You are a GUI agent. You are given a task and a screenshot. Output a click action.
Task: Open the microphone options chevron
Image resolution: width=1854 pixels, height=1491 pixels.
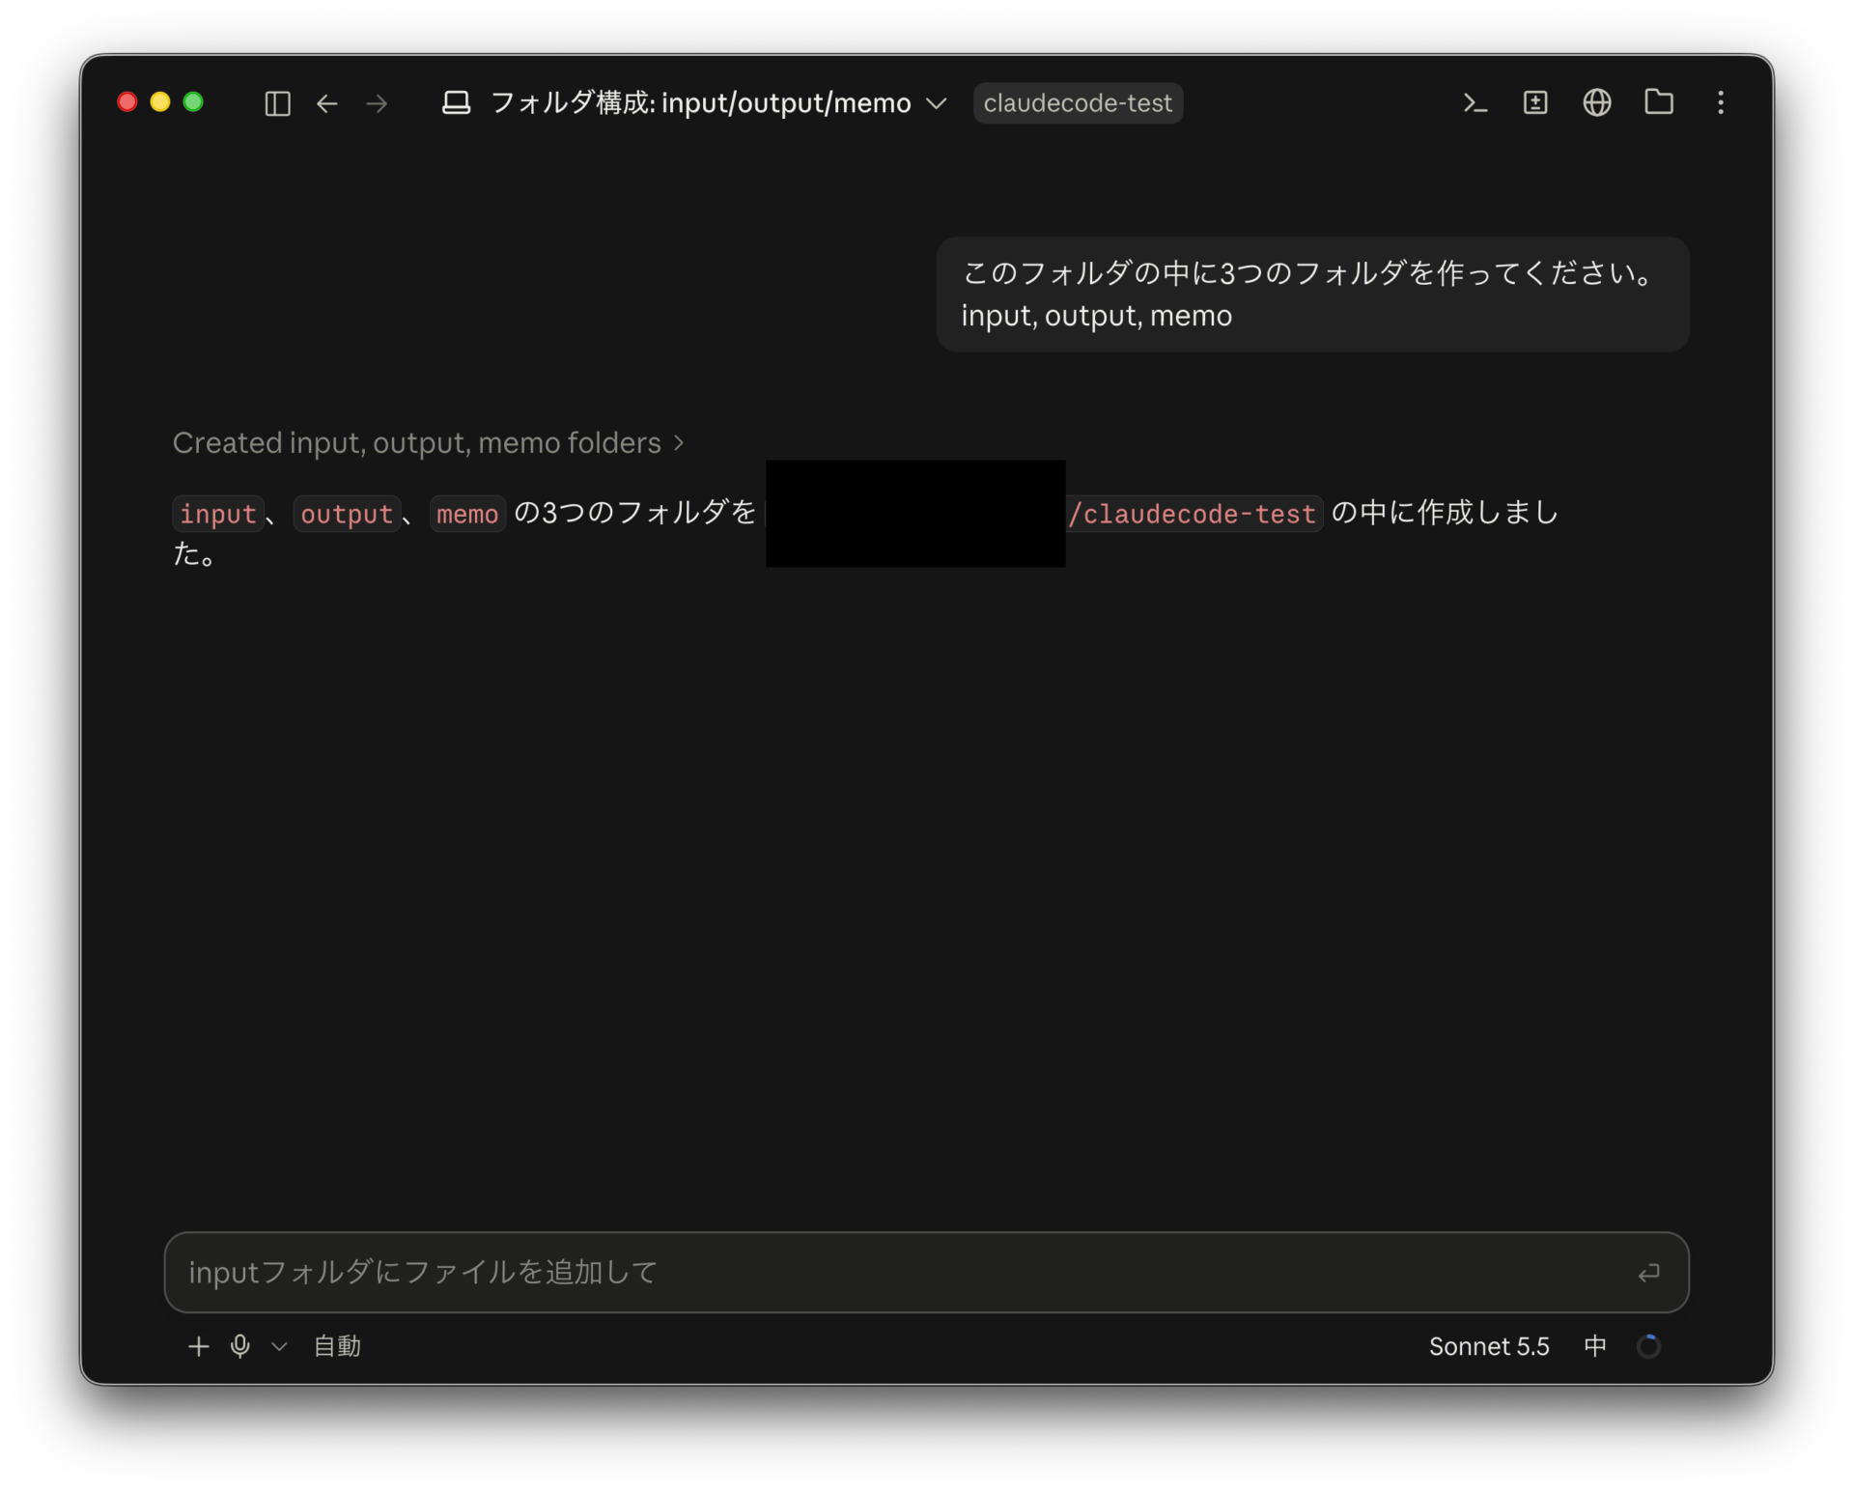(x=279, y=1346)
